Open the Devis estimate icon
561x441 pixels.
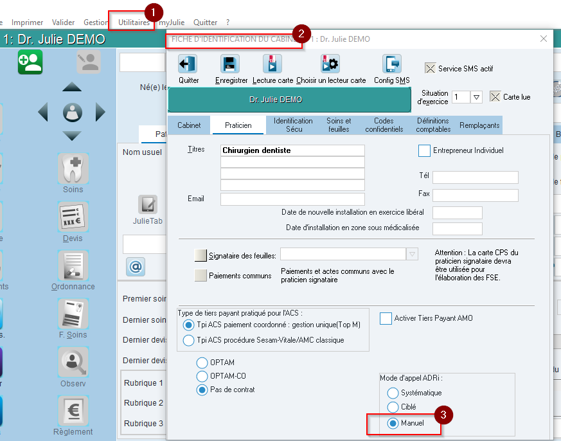(73, 217)
